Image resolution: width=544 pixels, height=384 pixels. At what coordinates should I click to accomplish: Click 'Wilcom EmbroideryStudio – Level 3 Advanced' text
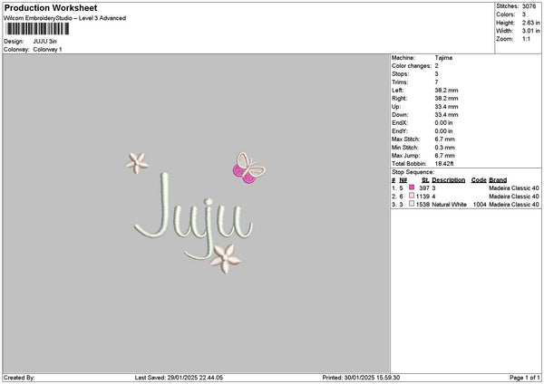65,18
